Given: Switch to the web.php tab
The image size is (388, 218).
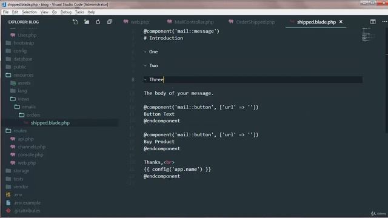Looking at the screenshot, I should tap(140, 22).
